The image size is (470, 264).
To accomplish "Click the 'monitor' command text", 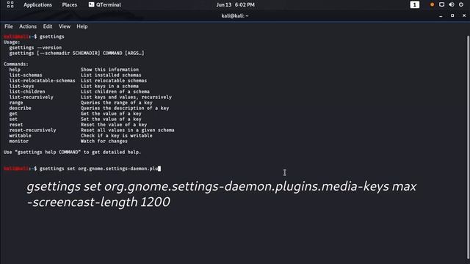I will pyautogui.click(x=18, y=142).
